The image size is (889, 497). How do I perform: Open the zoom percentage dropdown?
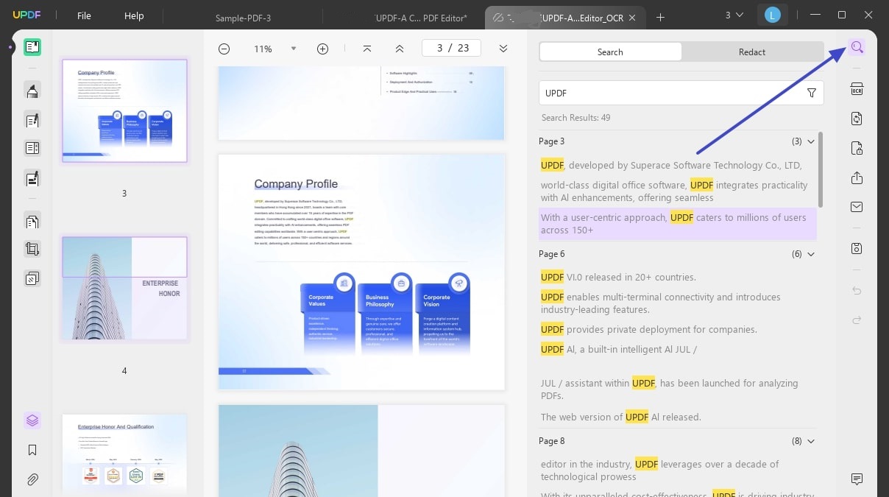point(294,49)
